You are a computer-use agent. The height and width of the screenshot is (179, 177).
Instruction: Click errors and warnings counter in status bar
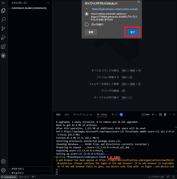click(x=24, y=177)
